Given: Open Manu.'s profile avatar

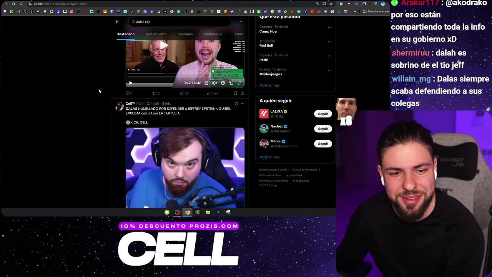Looking at the screenshot, I should 264,144.
